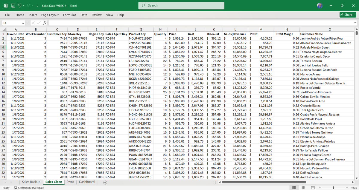Select Normal view in the status bar

[294, 187]
